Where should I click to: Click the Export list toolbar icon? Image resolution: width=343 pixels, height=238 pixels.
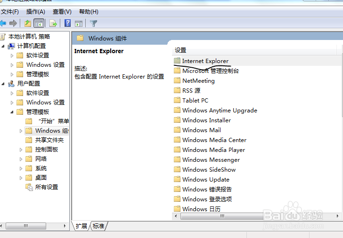(x=53, y=23)
